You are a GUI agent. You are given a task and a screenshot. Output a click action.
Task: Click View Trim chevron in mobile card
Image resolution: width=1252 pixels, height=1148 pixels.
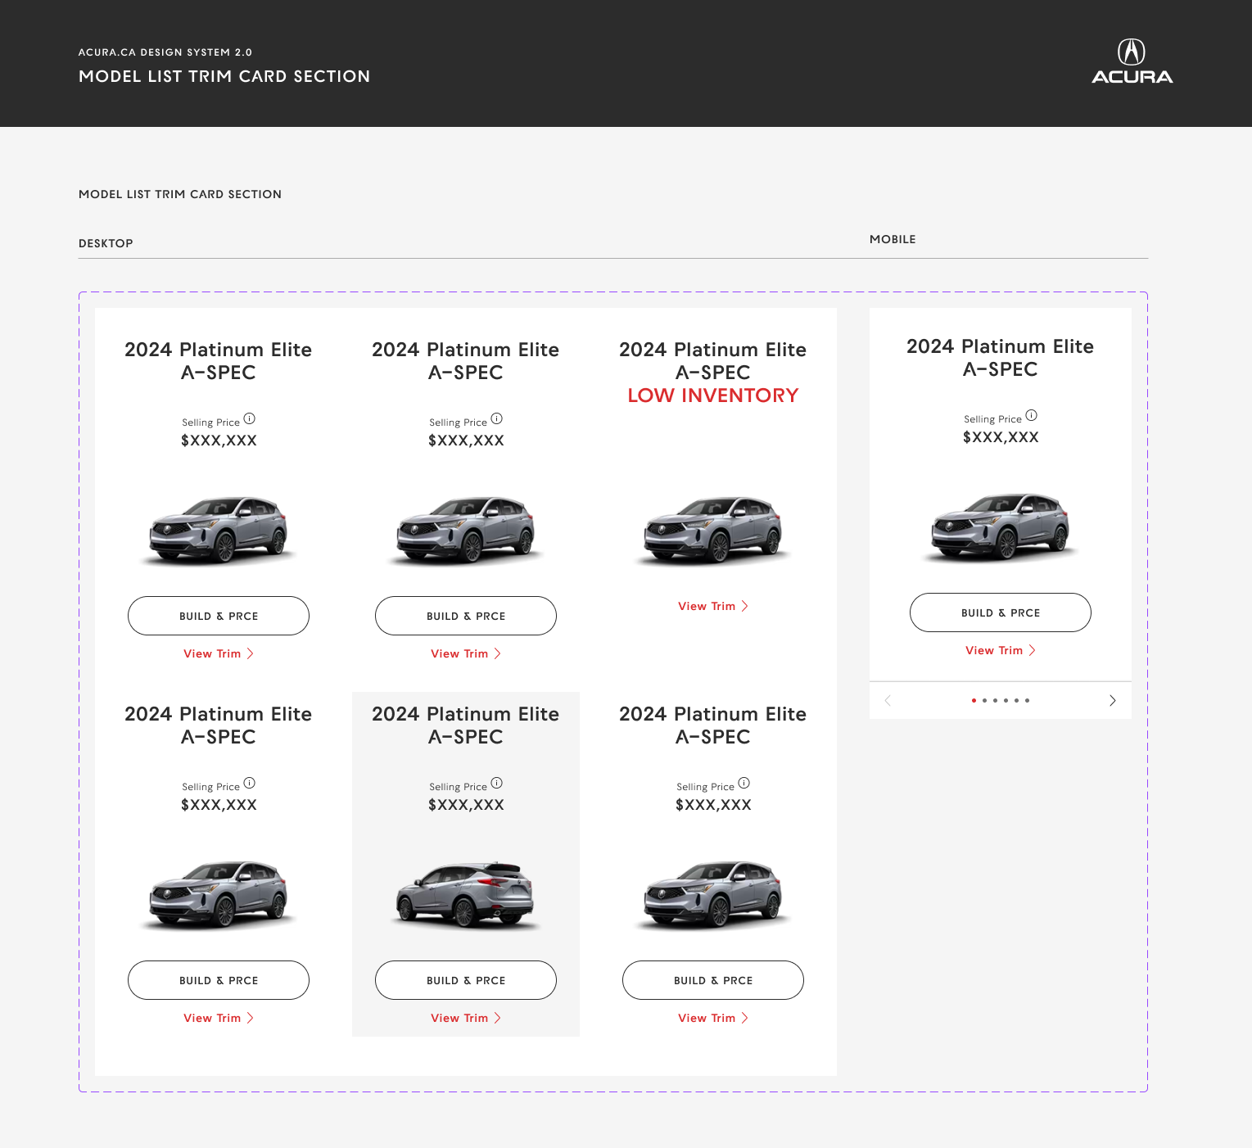tap(1032, 650)
